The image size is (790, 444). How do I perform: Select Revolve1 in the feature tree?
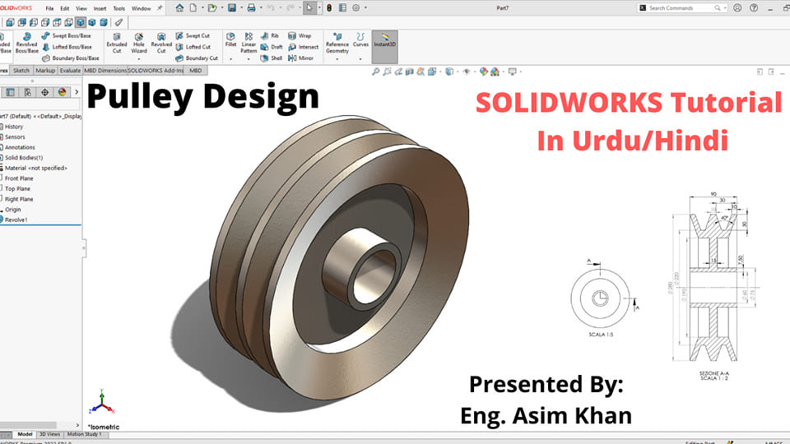(16, 220)
